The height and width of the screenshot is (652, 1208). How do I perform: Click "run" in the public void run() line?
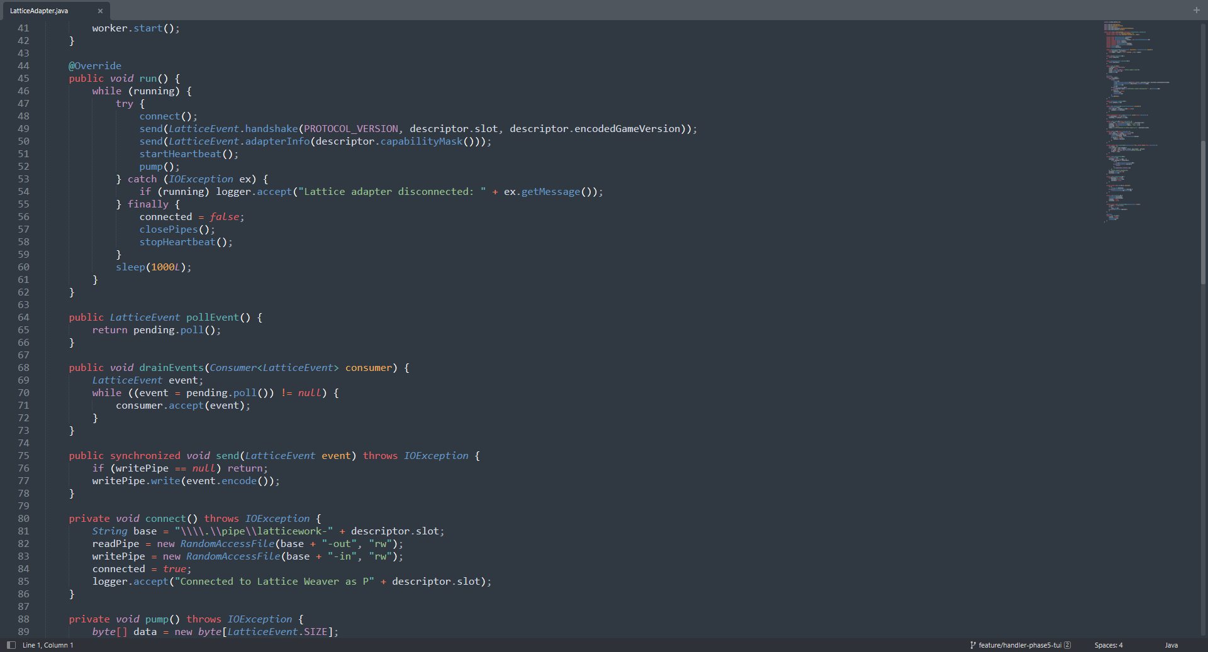[x=148, y=79]
